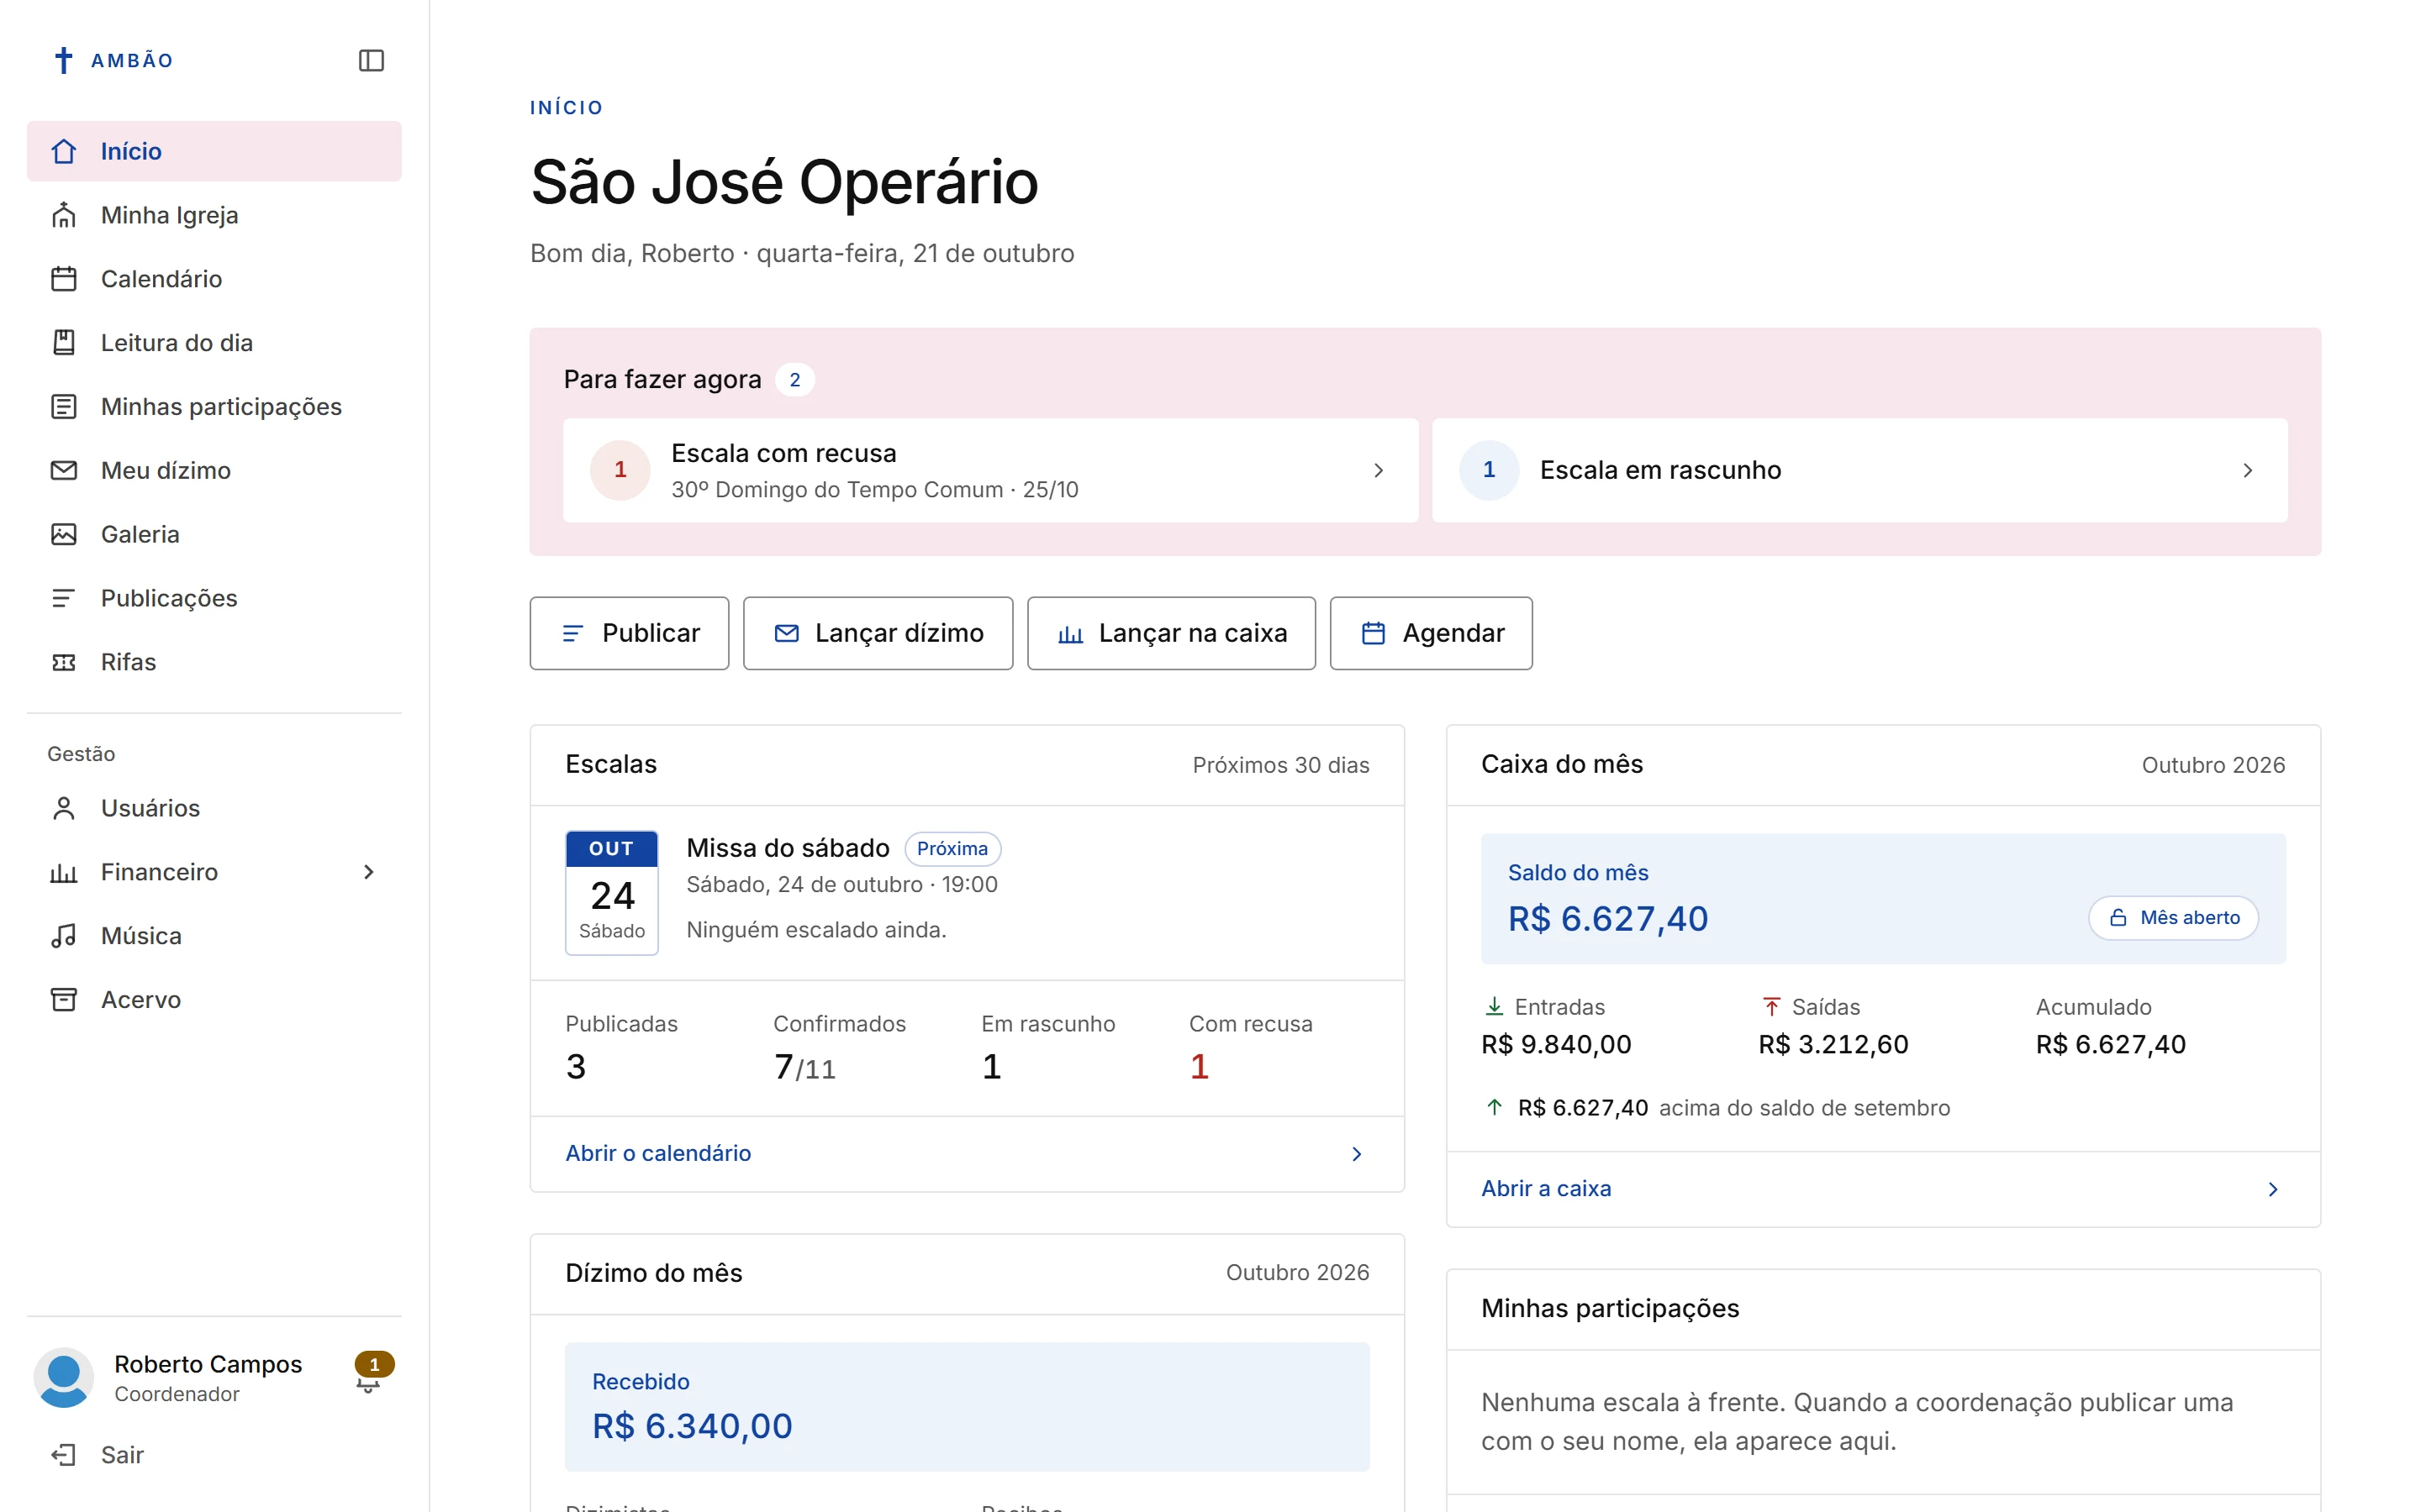This screenshot has width=2421, height=1512.
Task: Open Calendário from the sidebar
Action: [214, 279]
